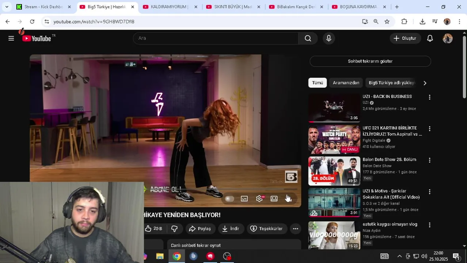
Task: Switch player to theater mode
Action: (274, 199)
